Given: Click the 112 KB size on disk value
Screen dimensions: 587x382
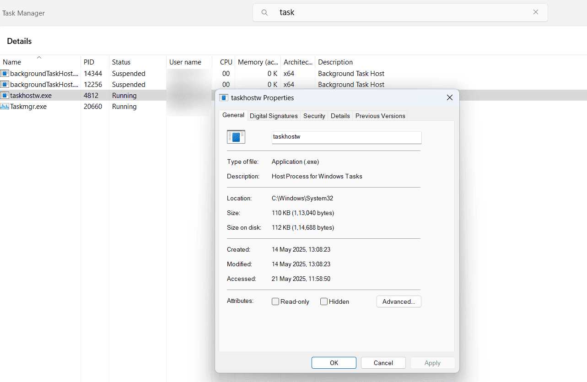Looking at the screenshot, I should click(303, 227).
